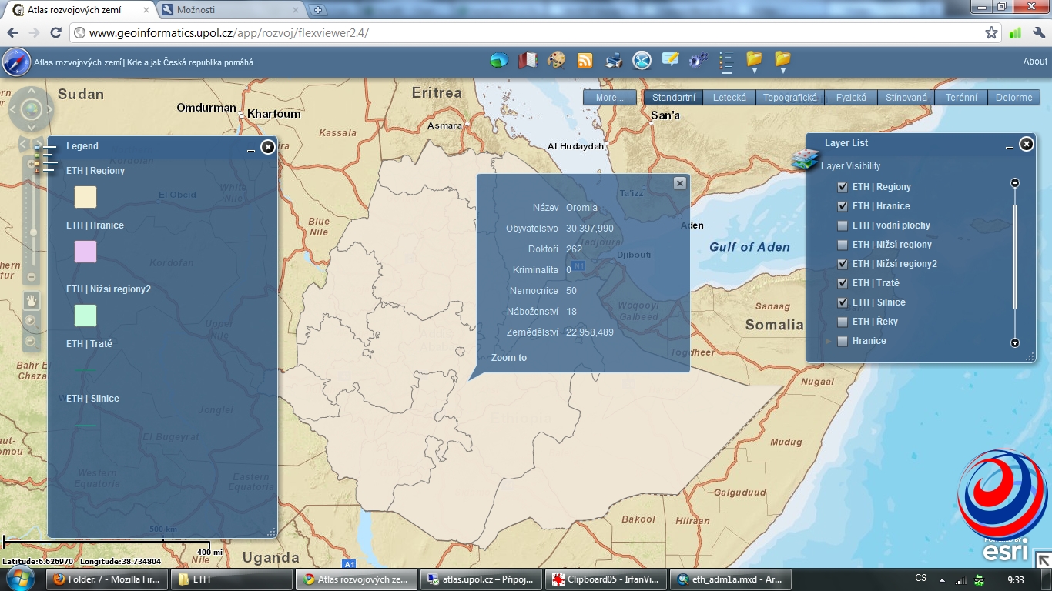Click the ETH | Nižsí regiony2 green swatch
The image size is (1052, 591).
tap(85, 316)
